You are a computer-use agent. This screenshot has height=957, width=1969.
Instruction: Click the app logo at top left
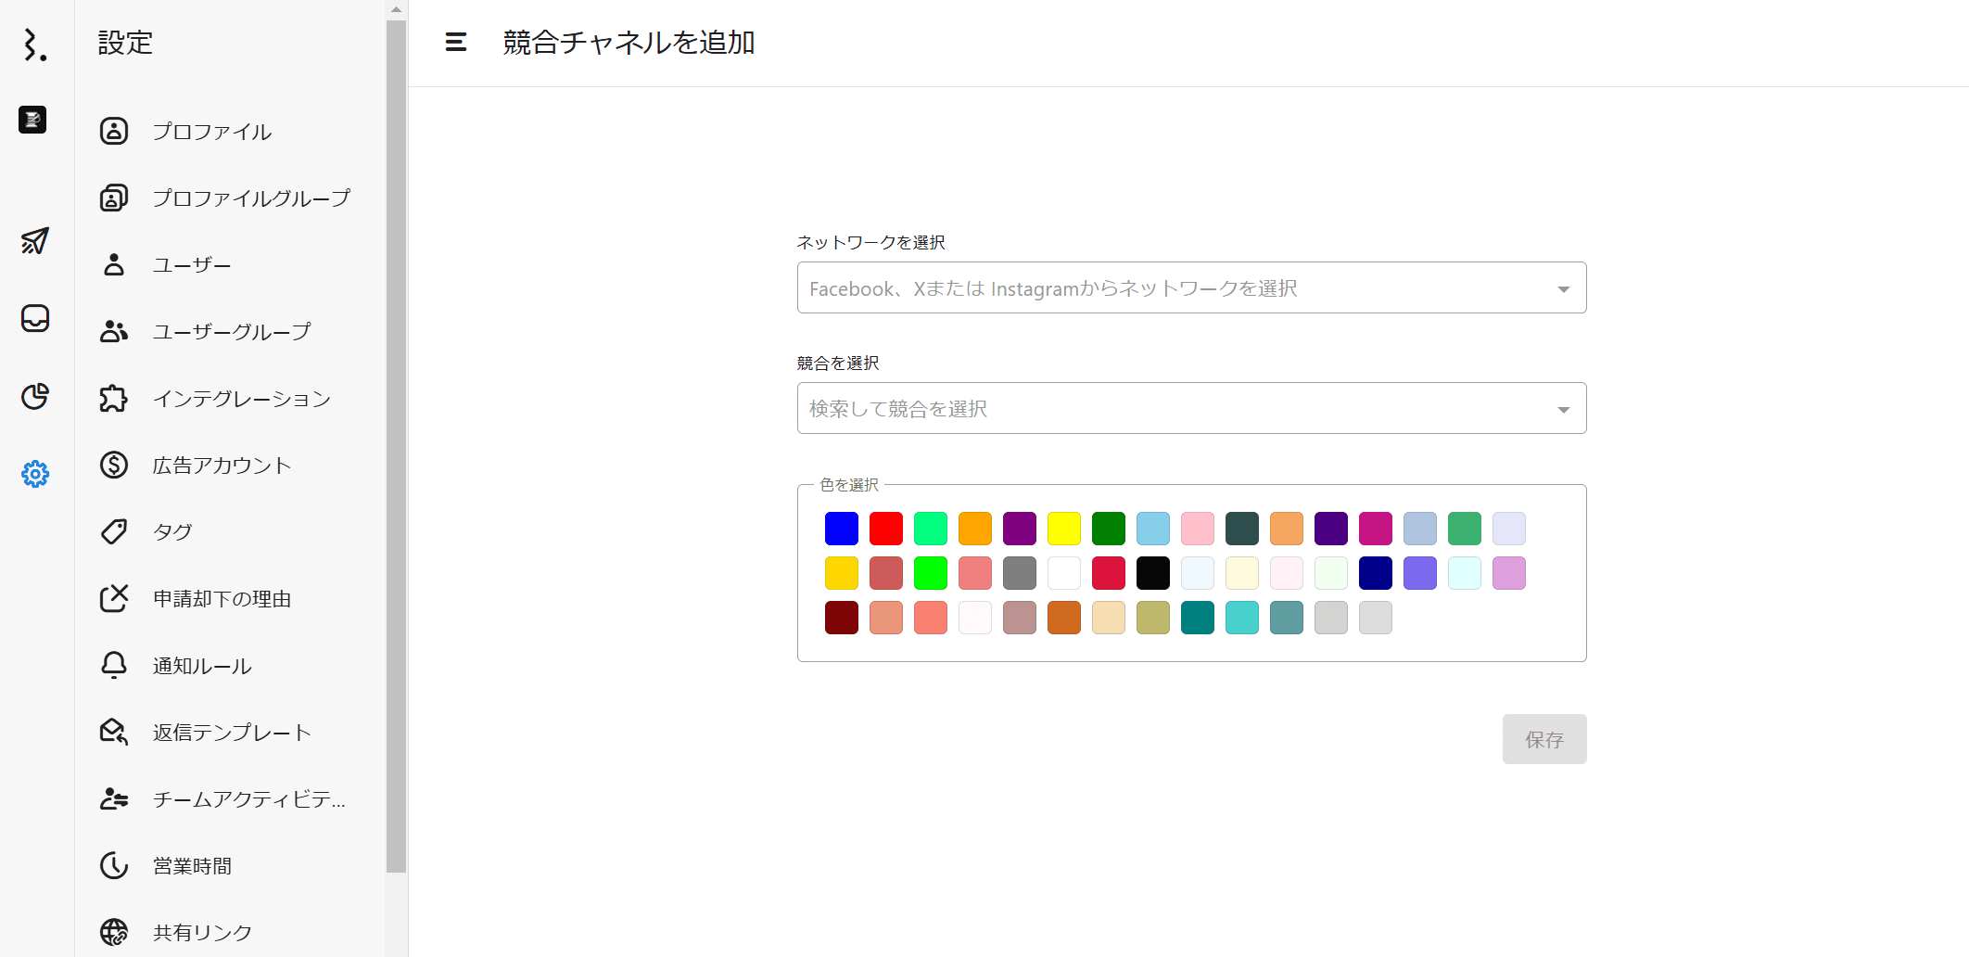coord(35,44)
